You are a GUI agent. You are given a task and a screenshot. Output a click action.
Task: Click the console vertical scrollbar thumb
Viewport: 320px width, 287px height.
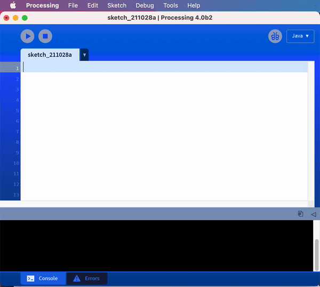pyautogui.click(x=316, y=254)
